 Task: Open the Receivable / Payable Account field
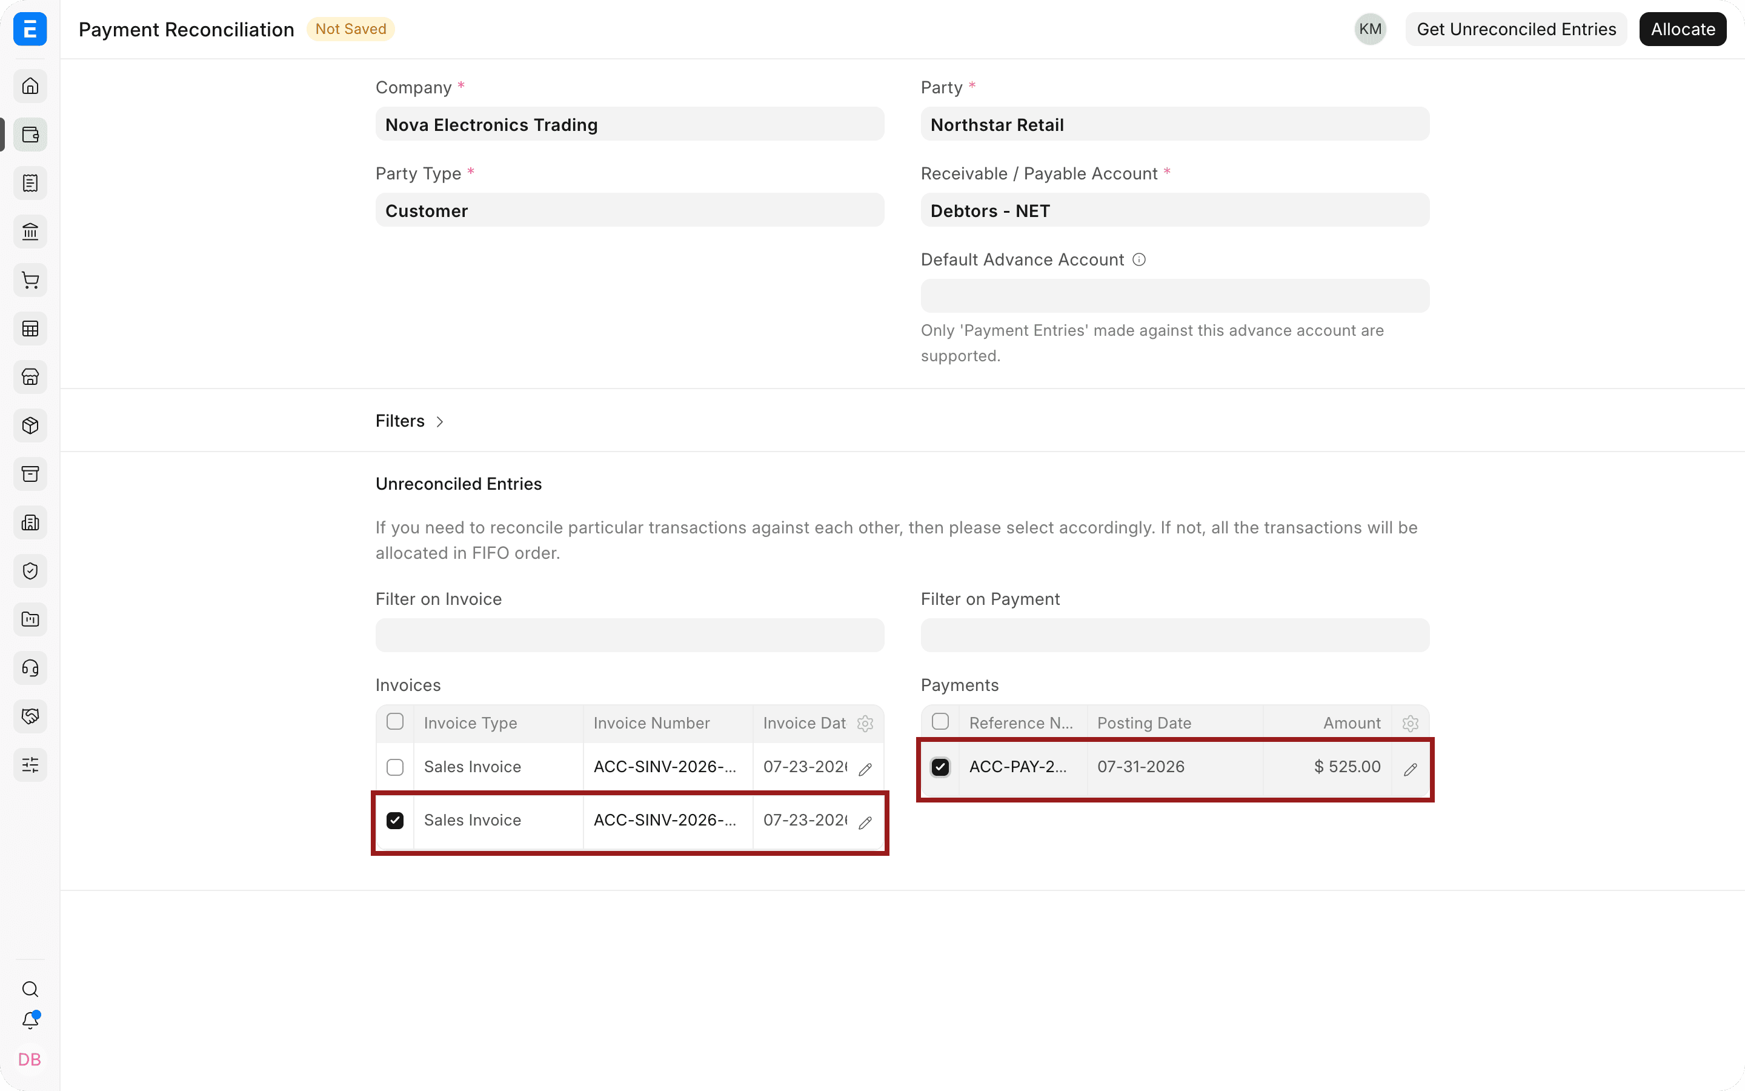[1175, 210]
